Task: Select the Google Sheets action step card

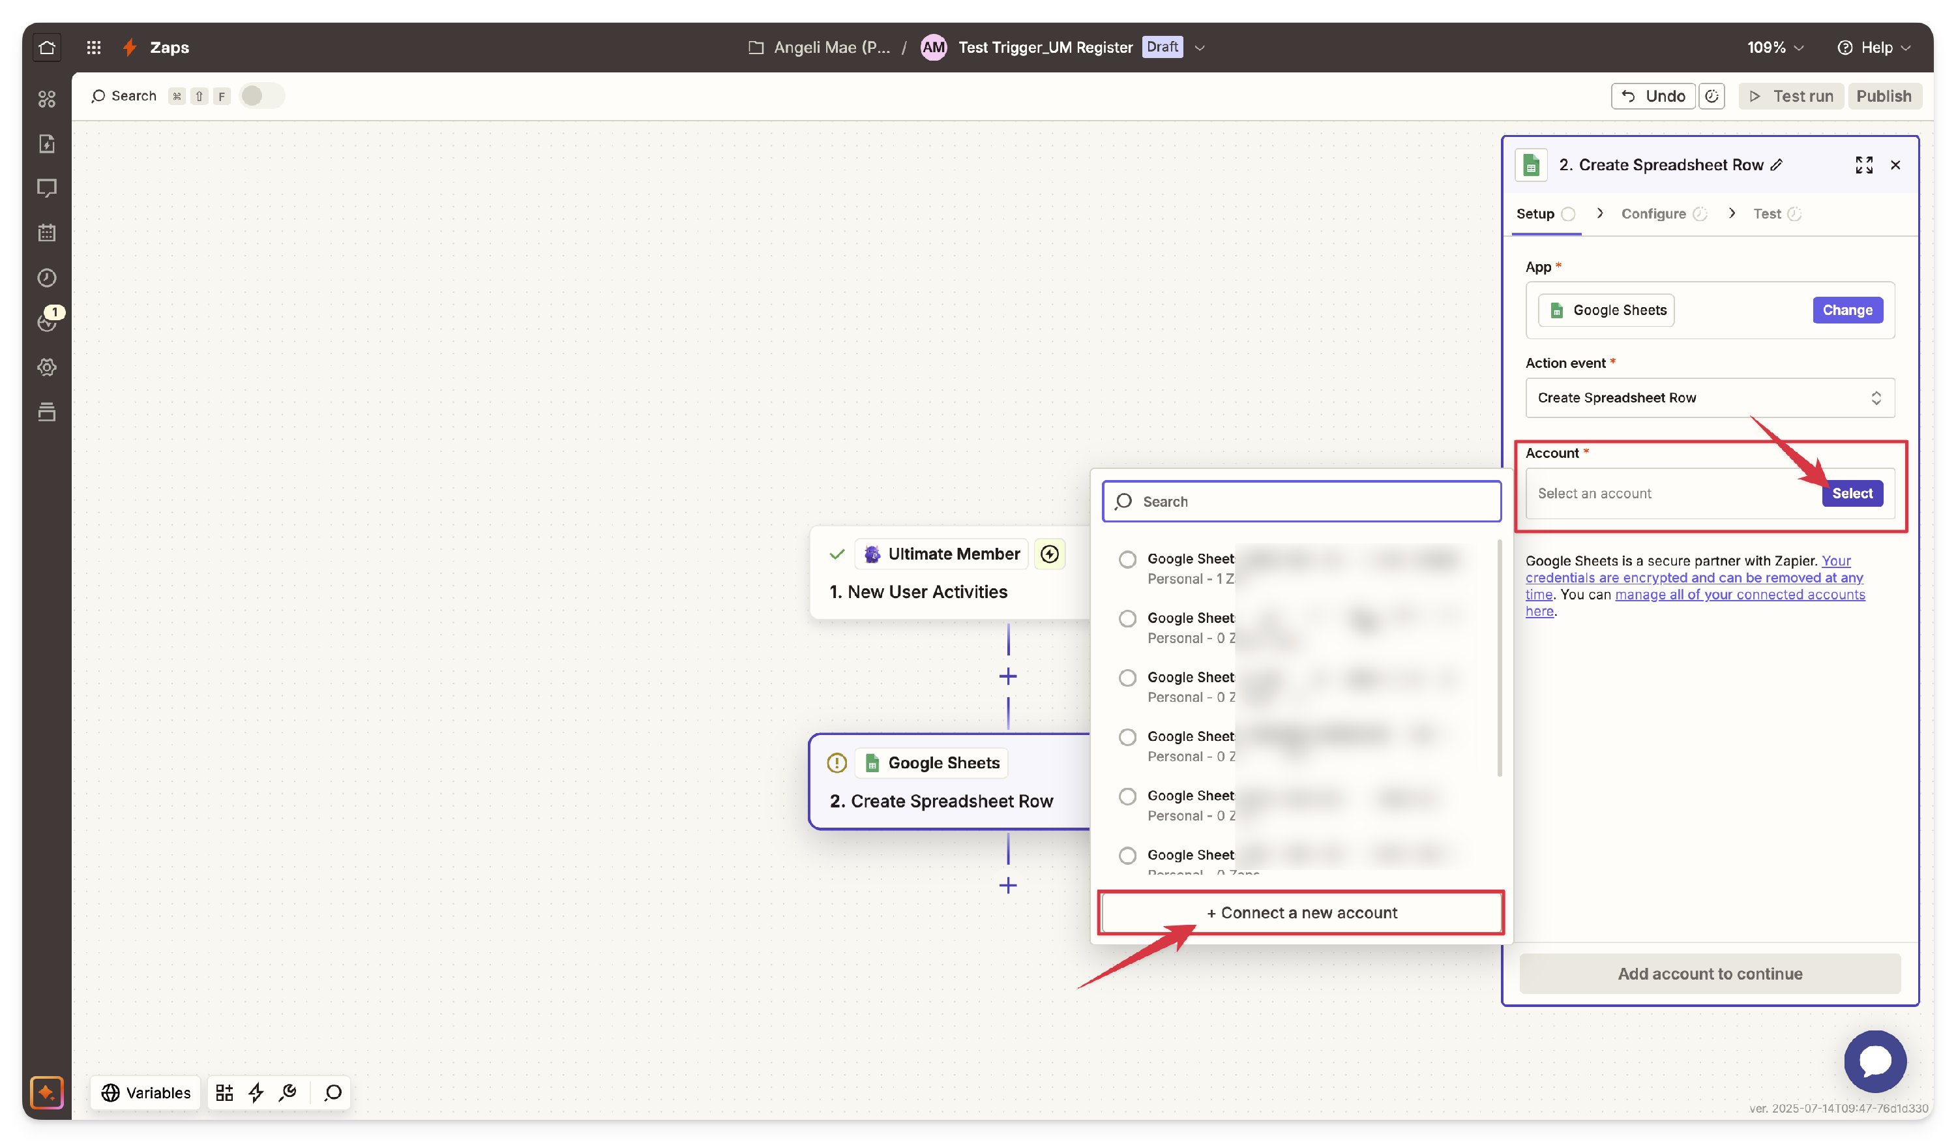Action: click(x=949, y=782)
